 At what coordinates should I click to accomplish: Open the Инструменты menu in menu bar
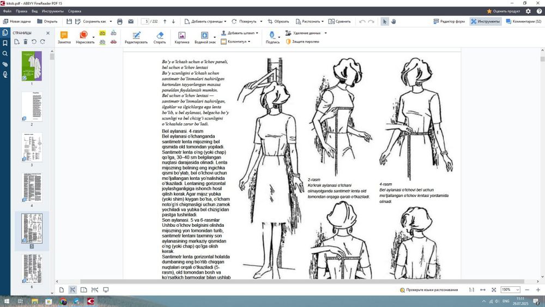click(x=52, y=11)
